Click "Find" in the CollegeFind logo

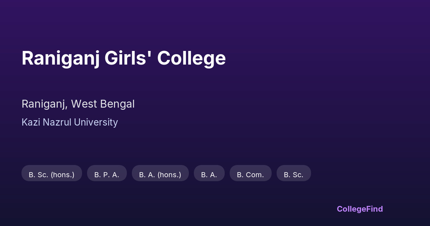[375, 209]
